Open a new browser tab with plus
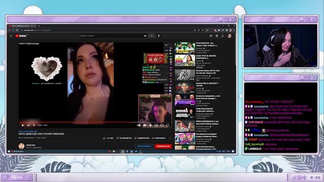324x182 pixels. click(x=39, y=26)
